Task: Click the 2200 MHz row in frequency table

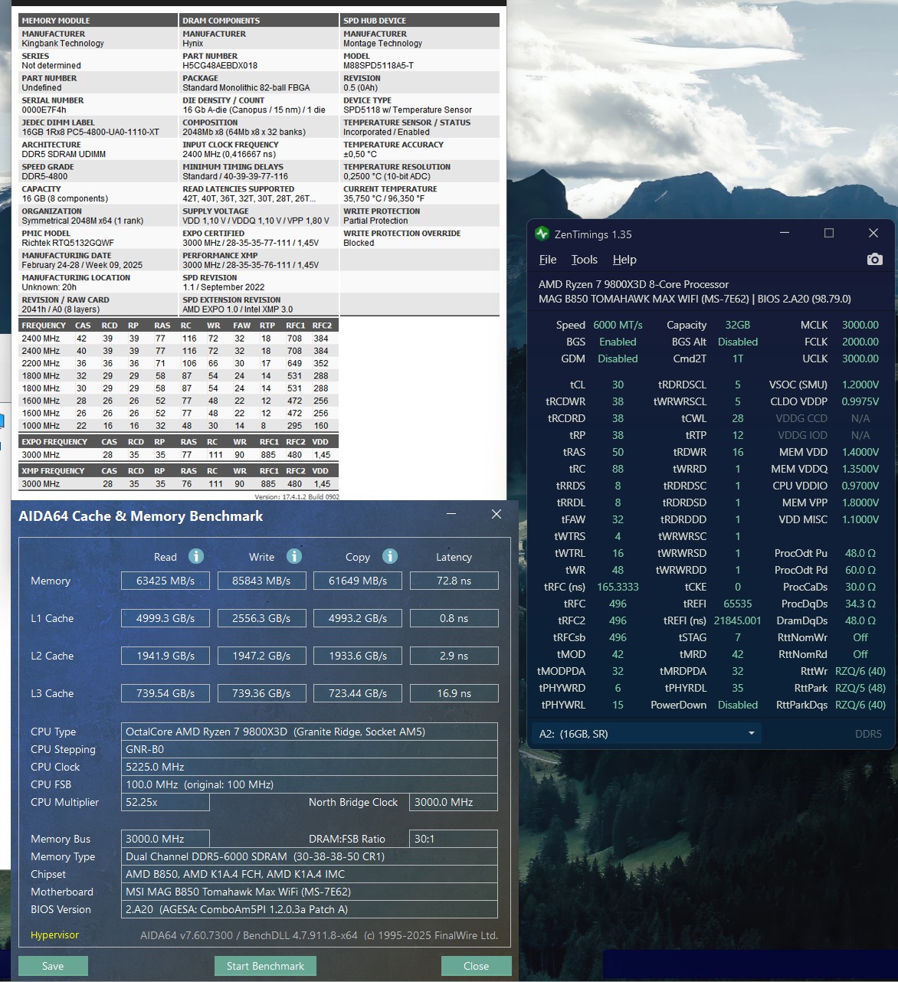Action: coord(179,363)
